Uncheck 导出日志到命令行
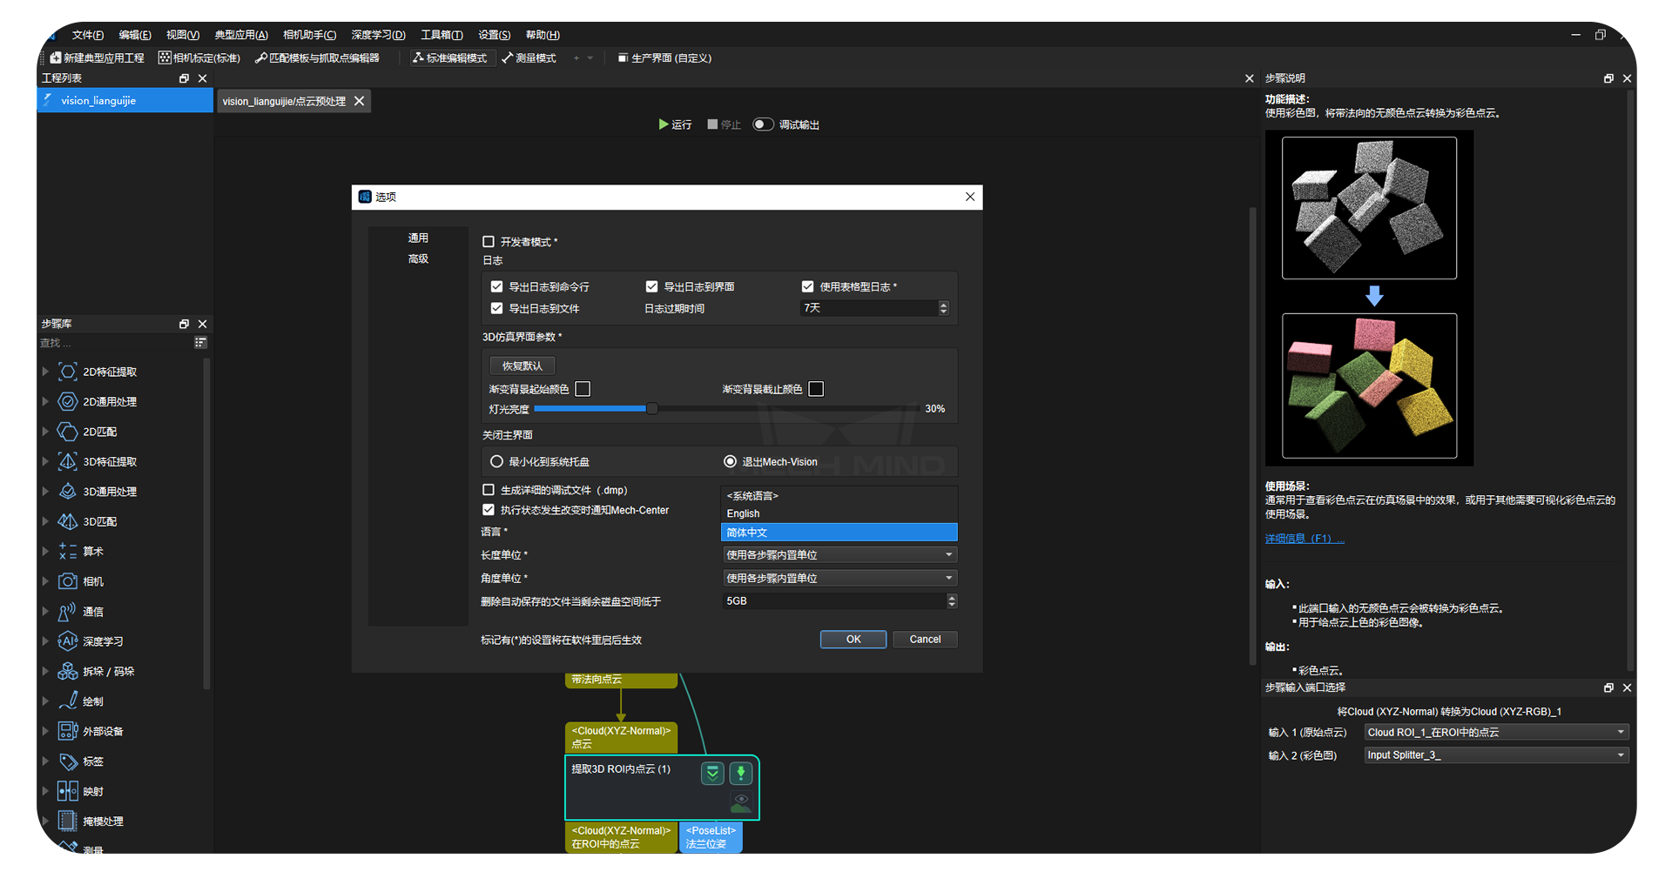 click(x=496, y=286)
